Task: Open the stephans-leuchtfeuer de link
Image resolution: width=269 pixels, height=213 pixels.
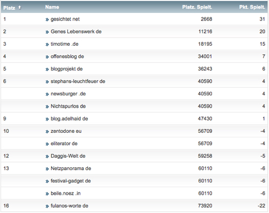Action: 78,81
